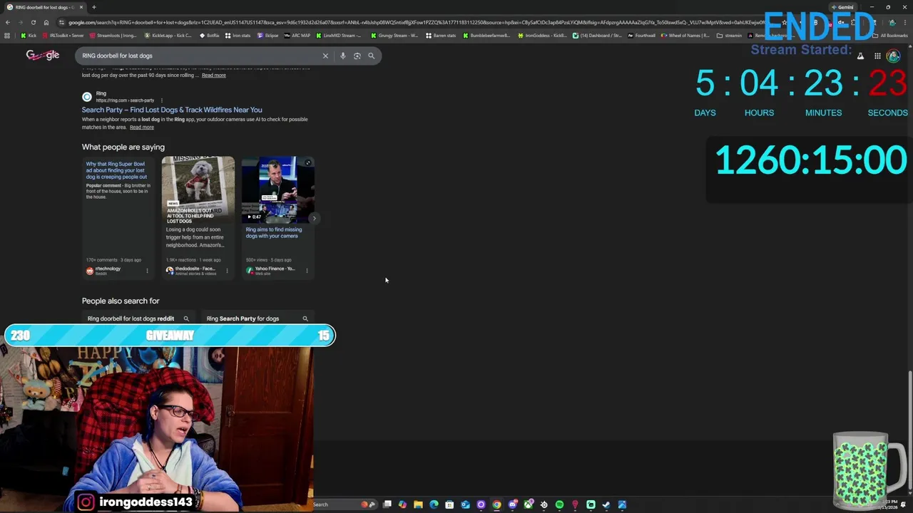The width and height of the screenshot is (913, 513).
Task: Open the Wheel of Names bookmark
Action: [685, 35]
